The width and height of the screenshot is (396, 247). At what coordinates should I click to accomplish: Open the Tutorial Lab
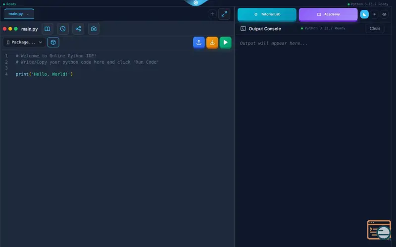pos(267,14)
